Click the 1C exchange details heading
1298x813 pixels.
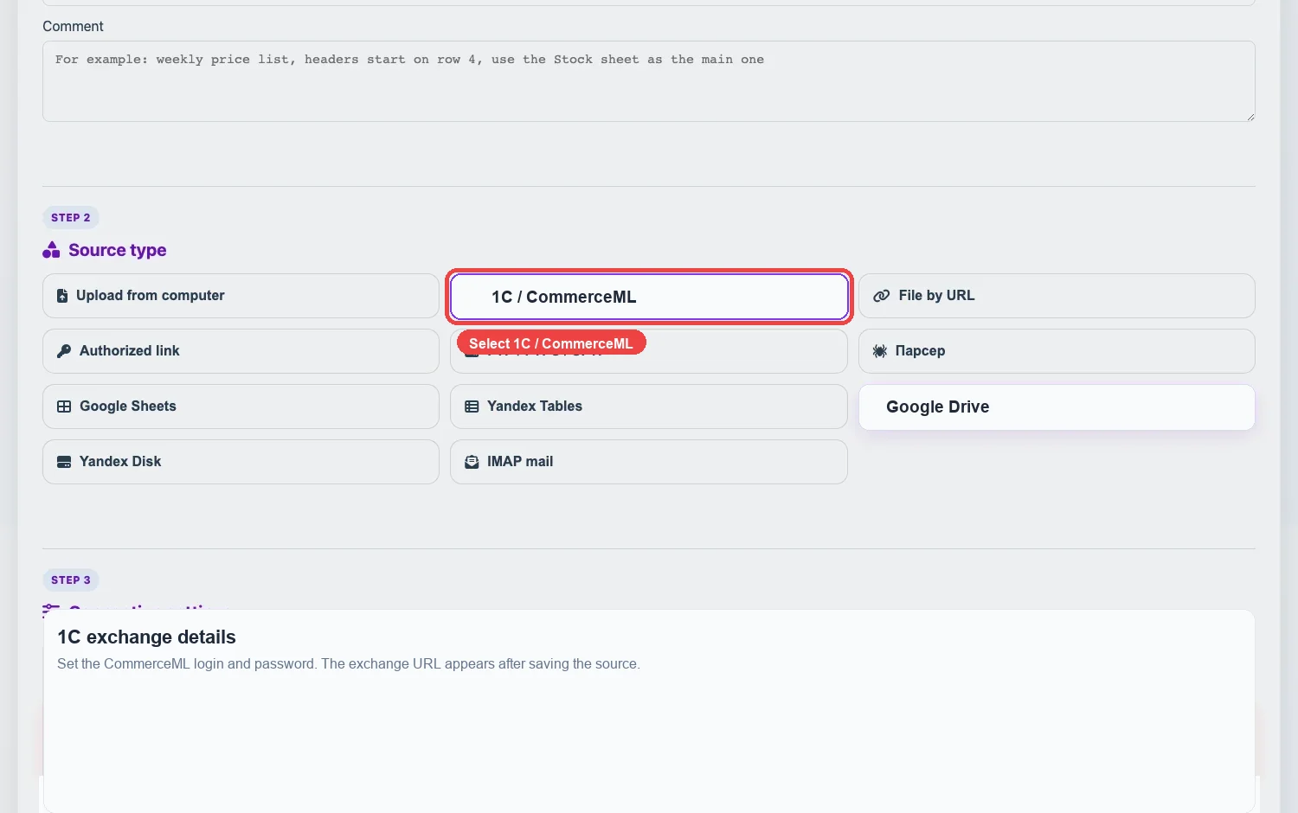146,637
